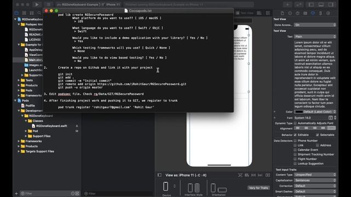Add a new file with the plus button
The width and height of the screenshot is (351, 197).
pos(16,193)
